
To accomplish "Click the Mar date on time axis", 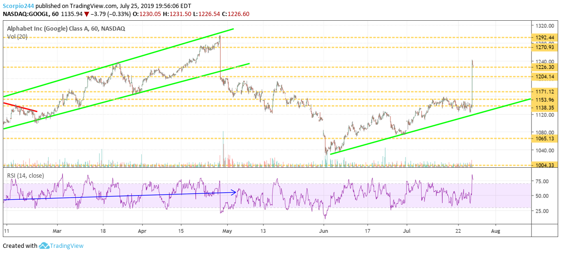I will coord(58,231).
